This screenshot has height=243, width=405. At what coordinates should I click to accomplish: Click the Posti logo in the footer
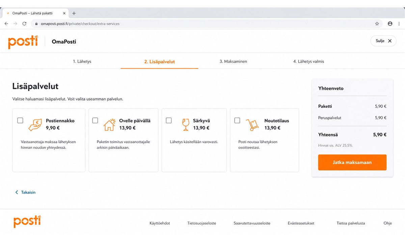27,221
